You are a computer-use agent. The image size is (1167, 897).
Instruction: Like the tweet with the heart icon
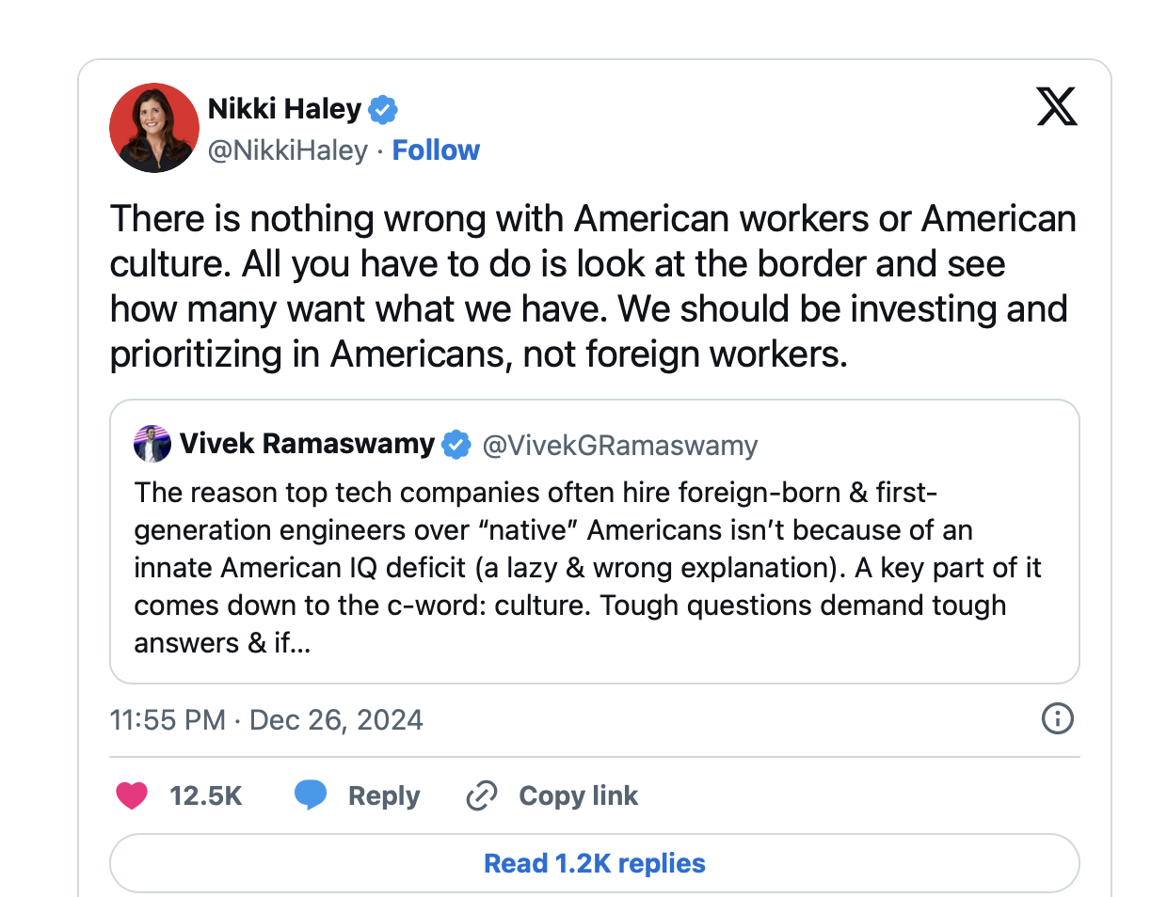[x=132, y=795]
